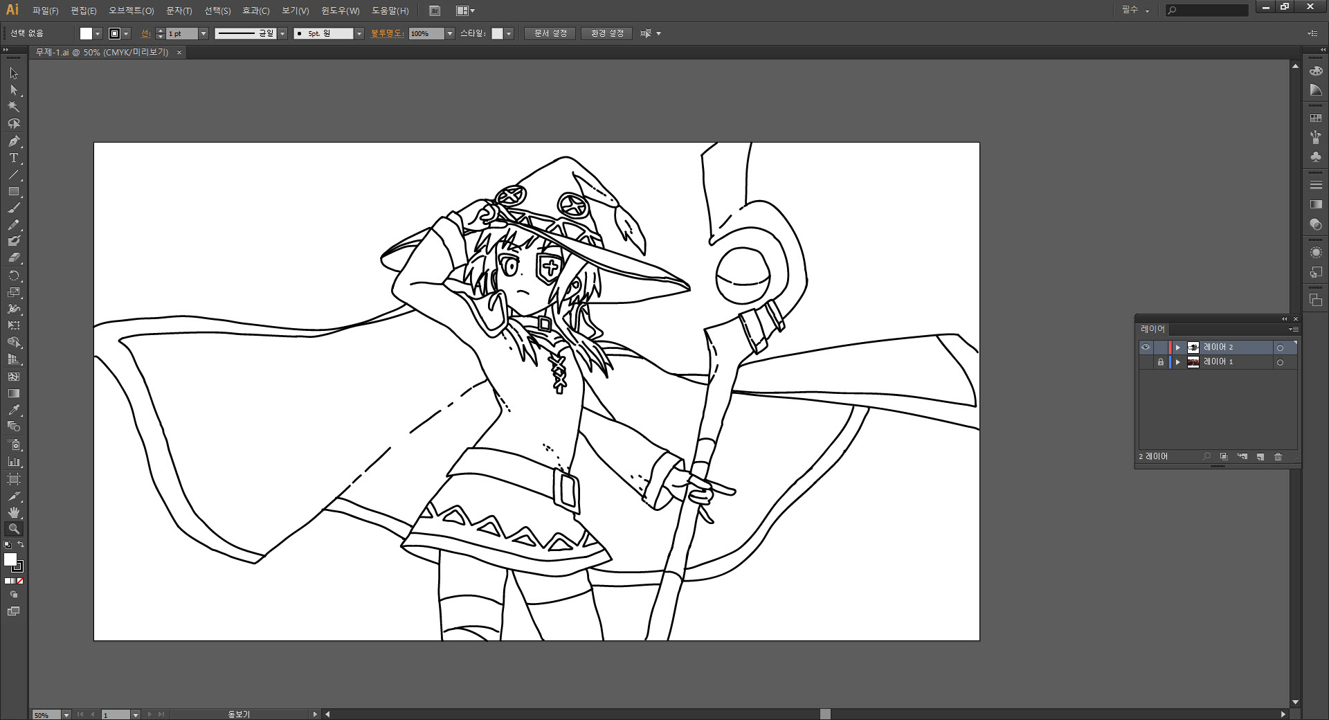Open the 균일 stroke profile dropdown
Viewport: 1329px width, 720px height.
tap(282, 33)
